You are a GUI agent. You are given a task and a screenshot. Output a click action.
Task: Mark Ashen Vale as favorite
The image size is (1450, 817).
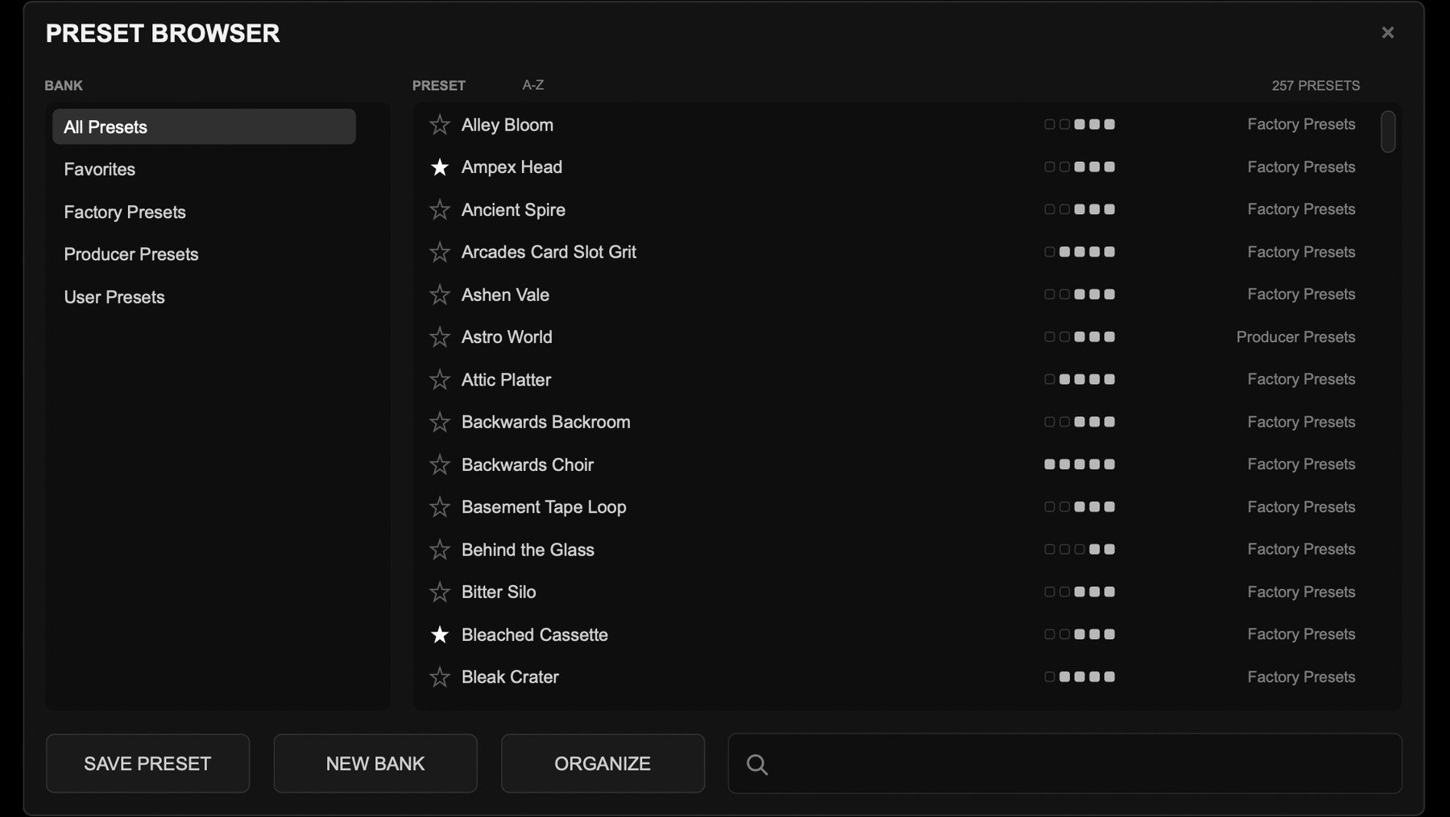[439, 295]
